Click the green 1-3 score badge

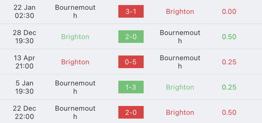click(131, 87)
